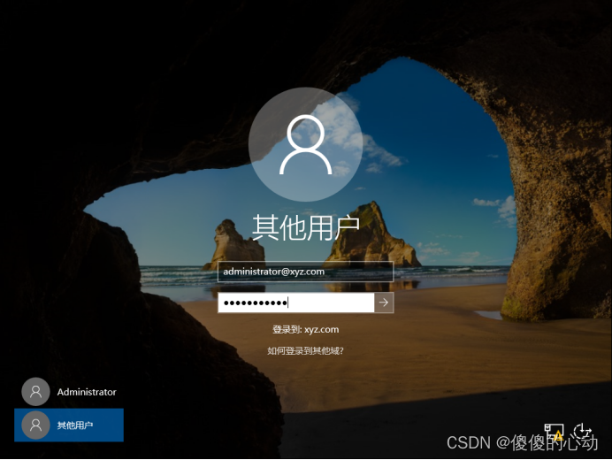612x460 pixels.
Task: Open the network status icon
Action: point(554,432)
